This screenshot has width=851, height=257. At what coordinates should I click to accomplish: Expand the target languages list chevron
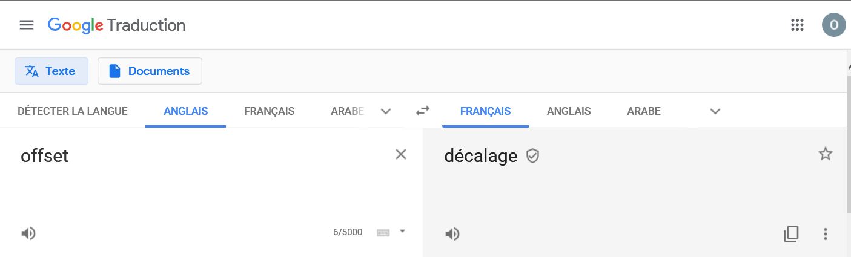[x=715, y=111]
